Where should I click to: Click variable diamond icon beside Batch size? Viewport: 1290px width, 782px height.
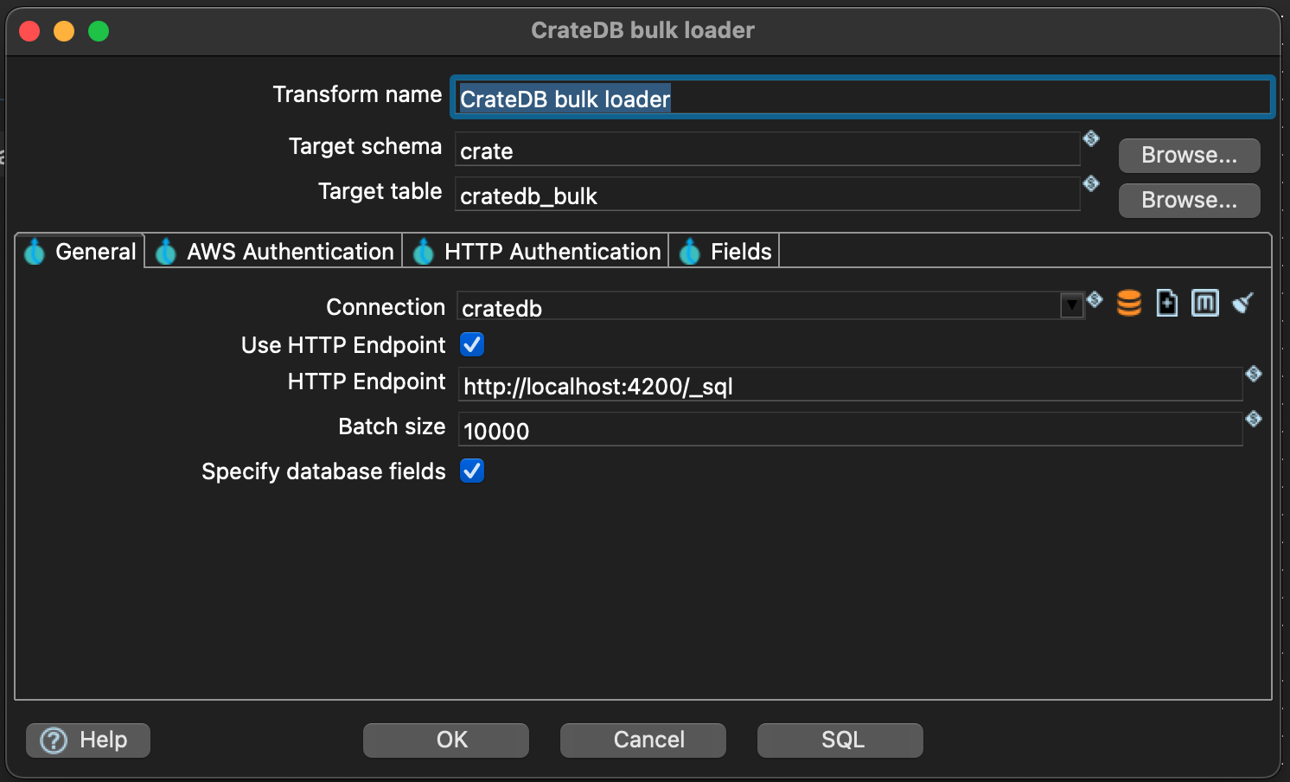[1254, 419]
